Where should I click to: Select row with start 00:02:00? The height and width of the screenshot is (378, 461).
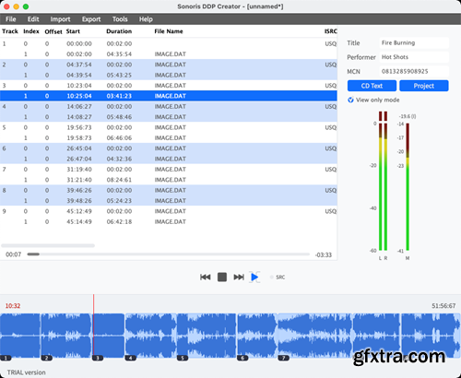point(169,54)
